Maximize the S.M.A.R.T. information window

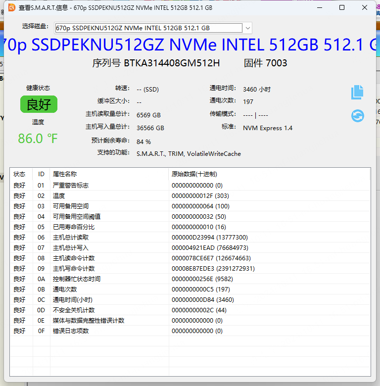coord(341,7)
